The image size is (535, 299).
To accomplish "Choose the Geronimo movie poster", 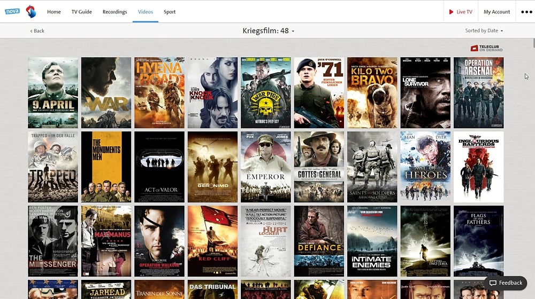I will pyautogui.click(x=212, y=167).
